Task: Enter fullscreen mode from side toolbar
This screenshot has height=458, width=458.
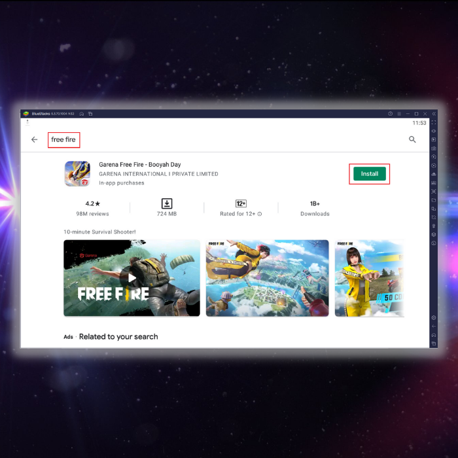Action: click(x=434, y=122)
